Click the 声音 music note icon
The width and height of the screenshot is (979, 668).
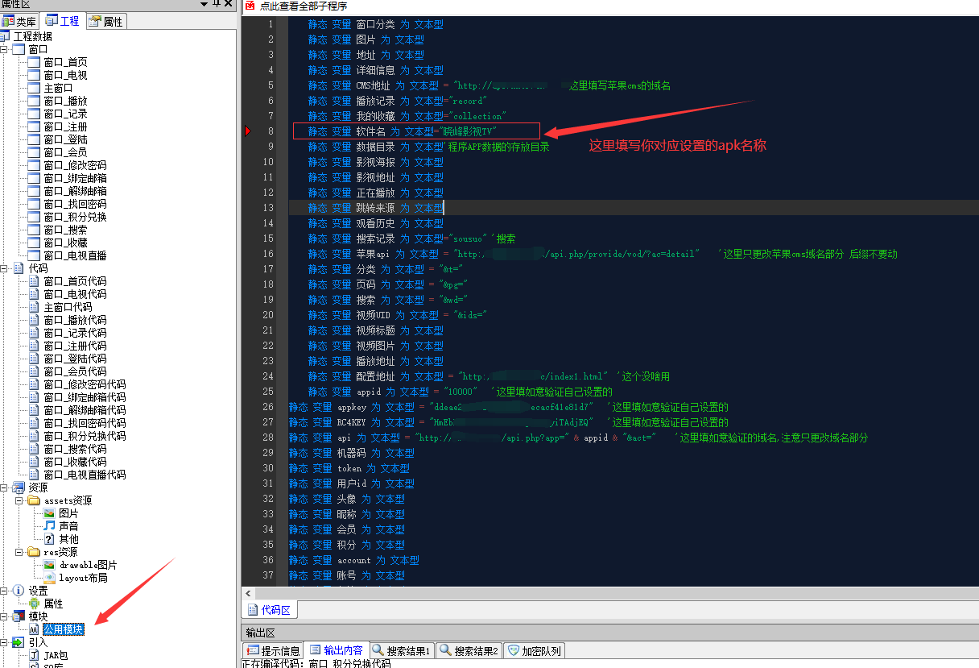[x=49, y=526]
